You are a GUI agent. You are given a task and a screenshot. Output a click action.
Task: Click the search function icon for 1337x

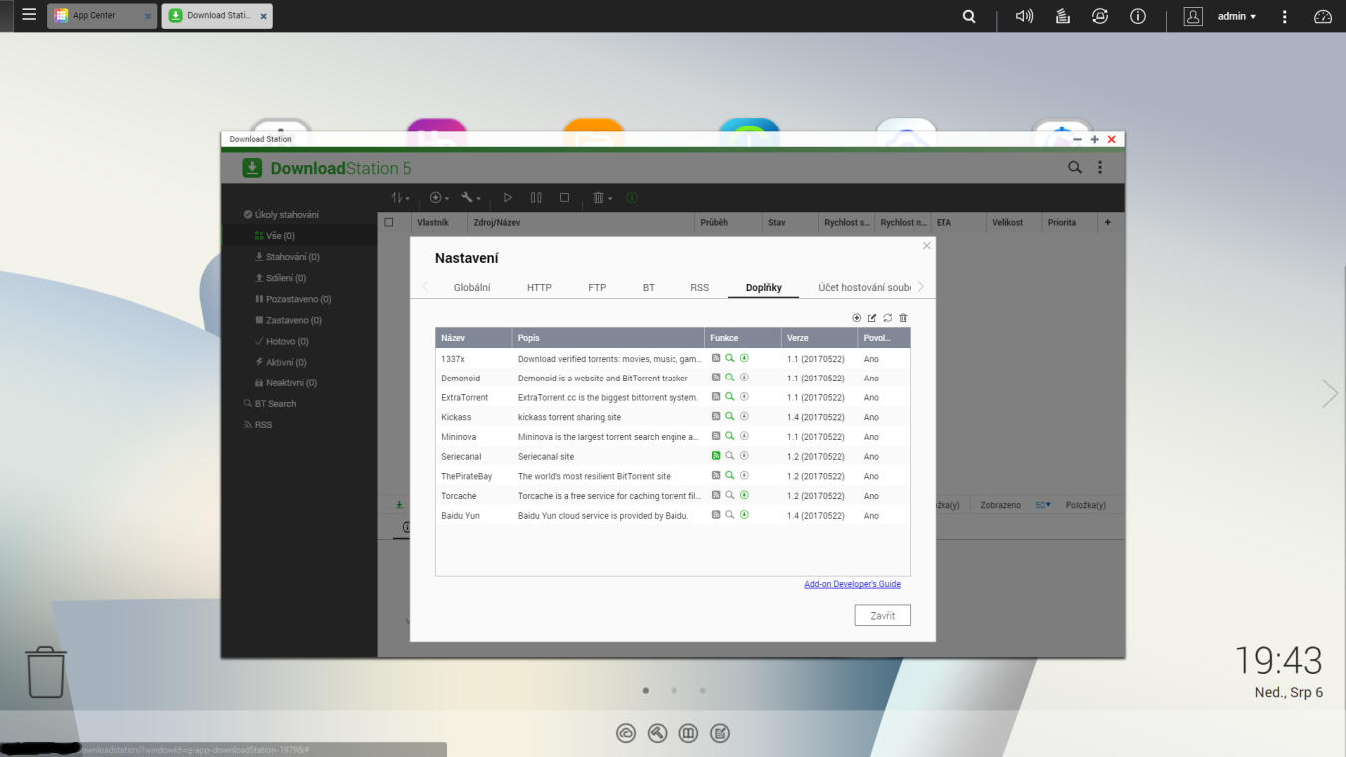(x=730, y=358)
